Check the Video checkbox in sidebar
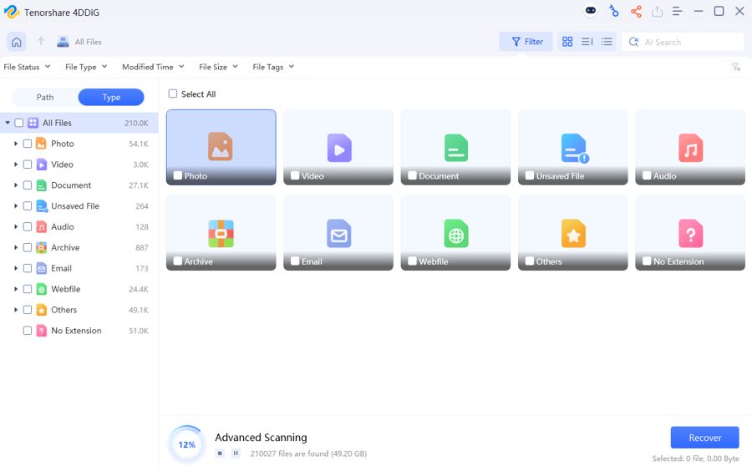The image size is (752, 471). pos(28,165)
